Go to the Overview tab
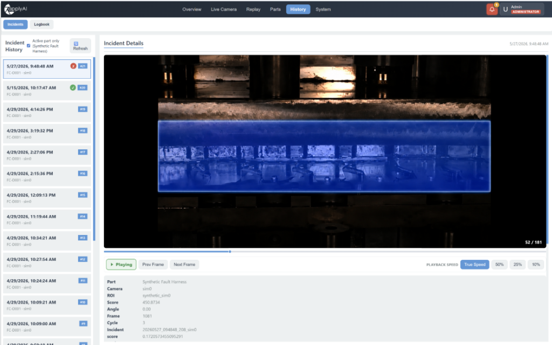 click(191, 10)
